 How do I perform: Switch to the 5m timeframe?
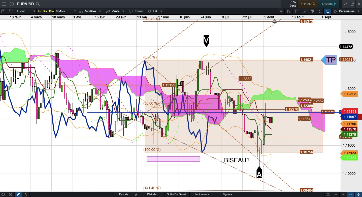45,11
